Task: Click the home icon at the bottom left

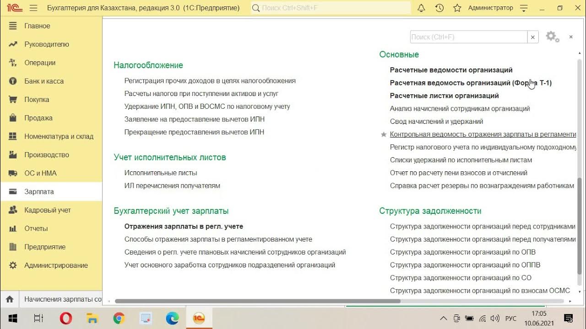Action: pos(10,299)
